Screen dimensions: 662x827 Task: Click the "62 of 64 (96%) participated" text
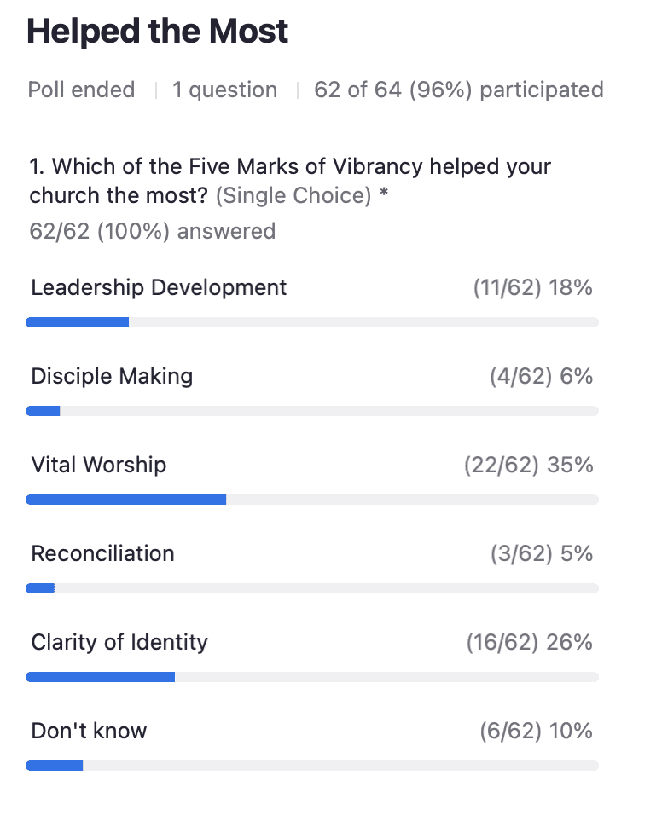coord(458,90)
